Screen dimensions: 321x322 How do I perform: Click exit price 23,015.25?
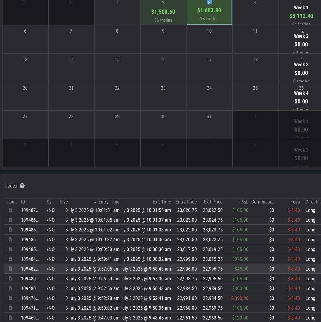pyautogui.click(x=213, y=259)
